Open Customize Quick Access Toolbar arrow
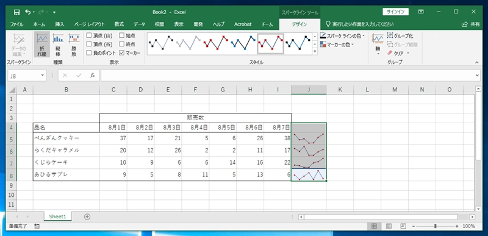 point(54,12)
